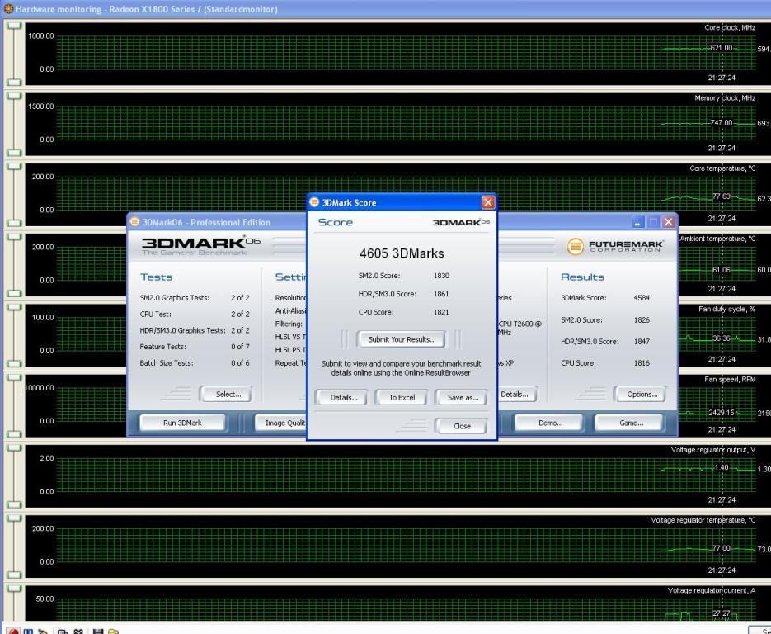Click the Fan speed graph reading 2429.15

(721, 413)
